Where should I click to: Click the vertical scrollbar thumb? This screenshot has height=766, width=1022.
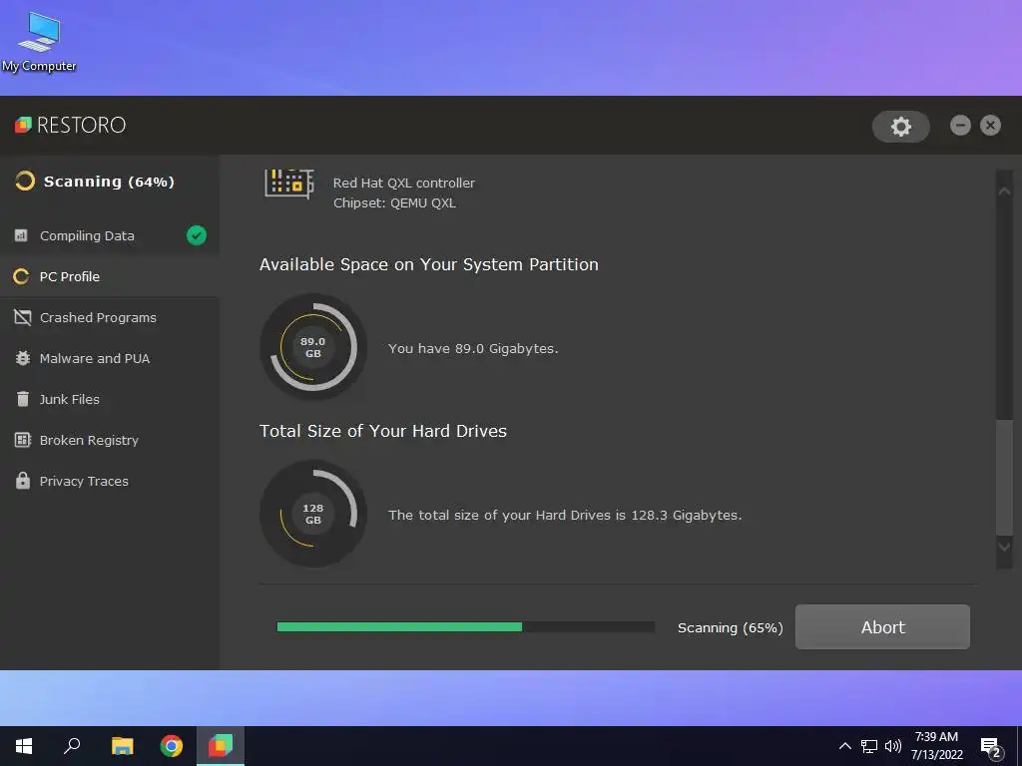point(1004,476)
